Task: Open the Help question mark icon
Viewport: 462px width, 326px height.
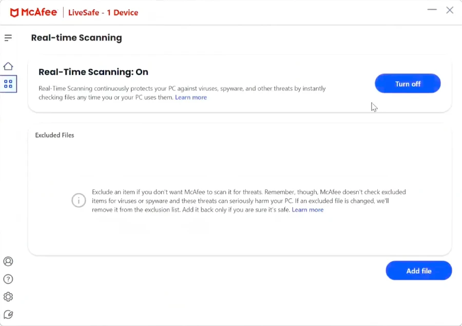Action: click(x=8, y=279)
